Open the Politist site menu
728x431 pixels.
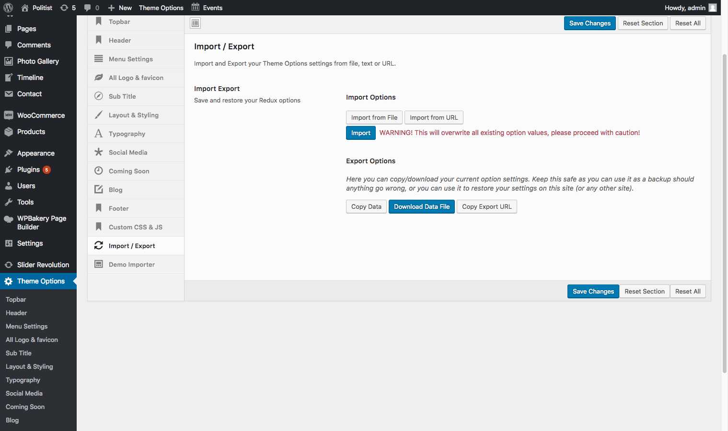37,8
